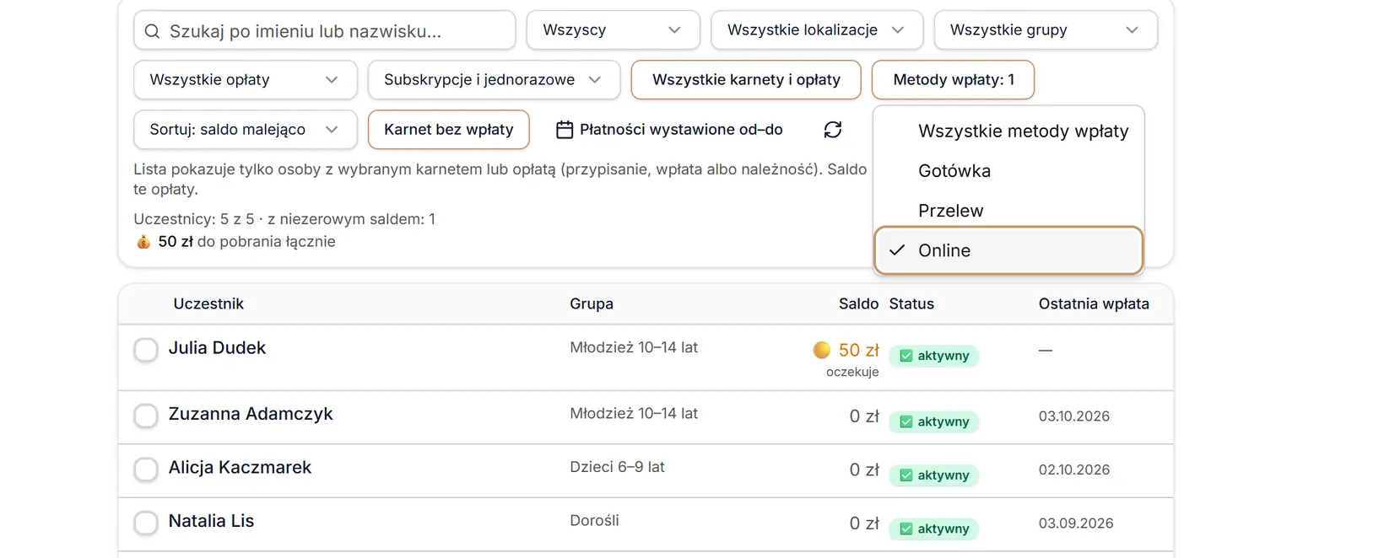Image resolution: width=1384 pixels, height=558 pixels.
Task: Click the calendar icon for payment dates
Action: (565, 130)
